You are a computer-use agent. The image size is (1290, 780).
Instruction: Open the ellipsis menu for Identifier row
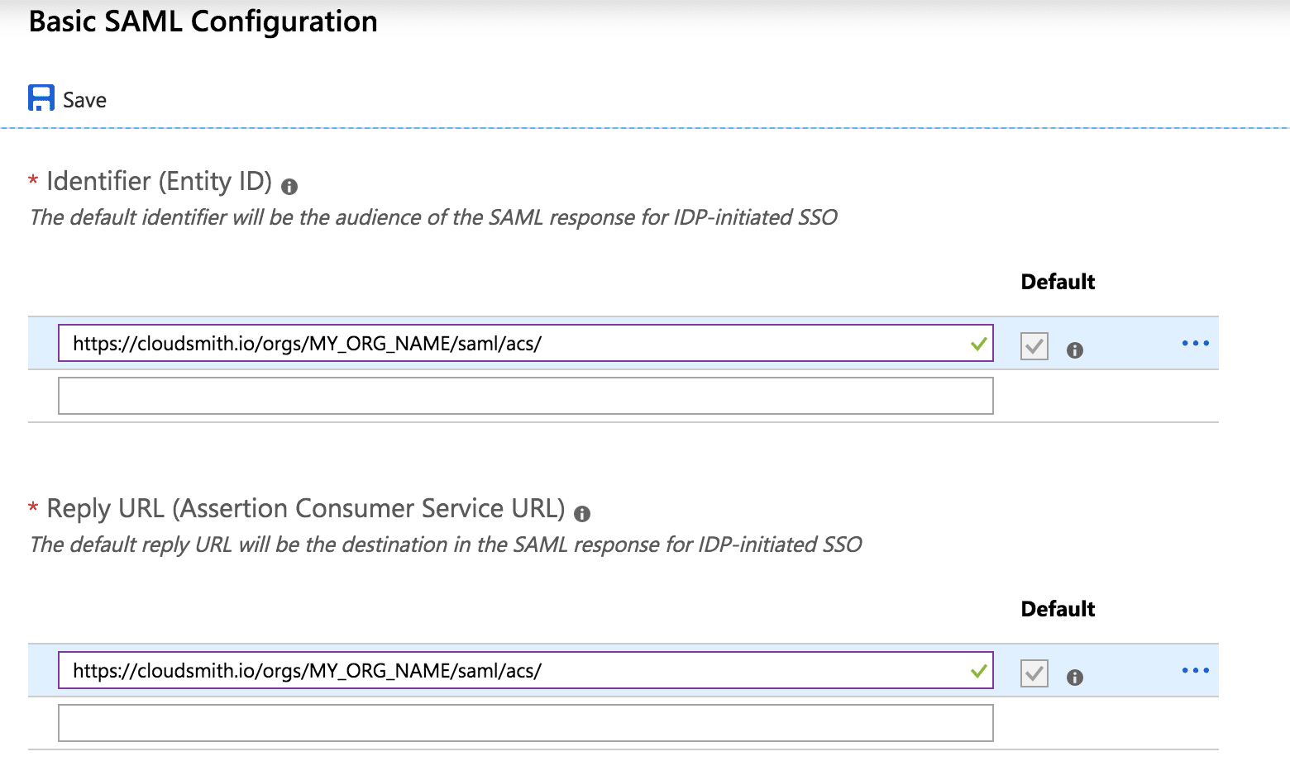tap(1195, 343)
